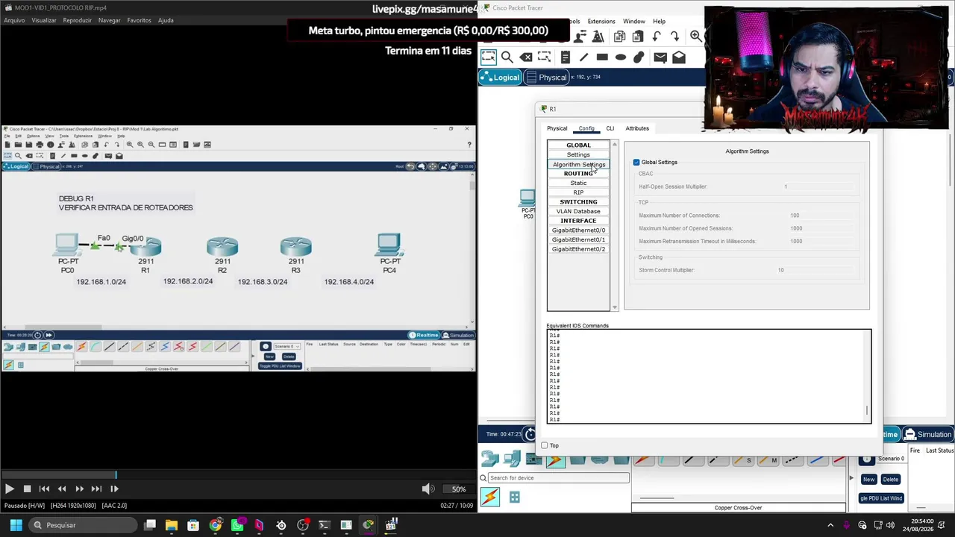Click the Zoom In magnifier icon
Image resolution: width=955 pixels, height=537 pixels.
click(x=695, y=36)
